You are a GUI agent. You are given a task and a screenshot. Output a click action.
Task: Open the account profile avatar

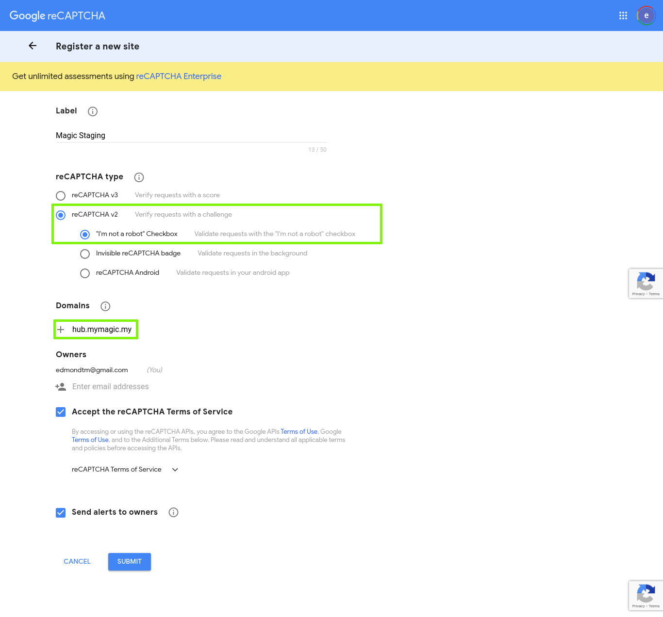pyautogui.click(x=646, y=16)
